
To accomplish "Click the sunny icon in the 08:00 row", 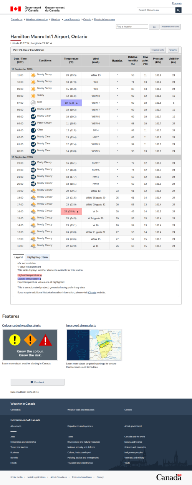I will [x=33, y=96].
